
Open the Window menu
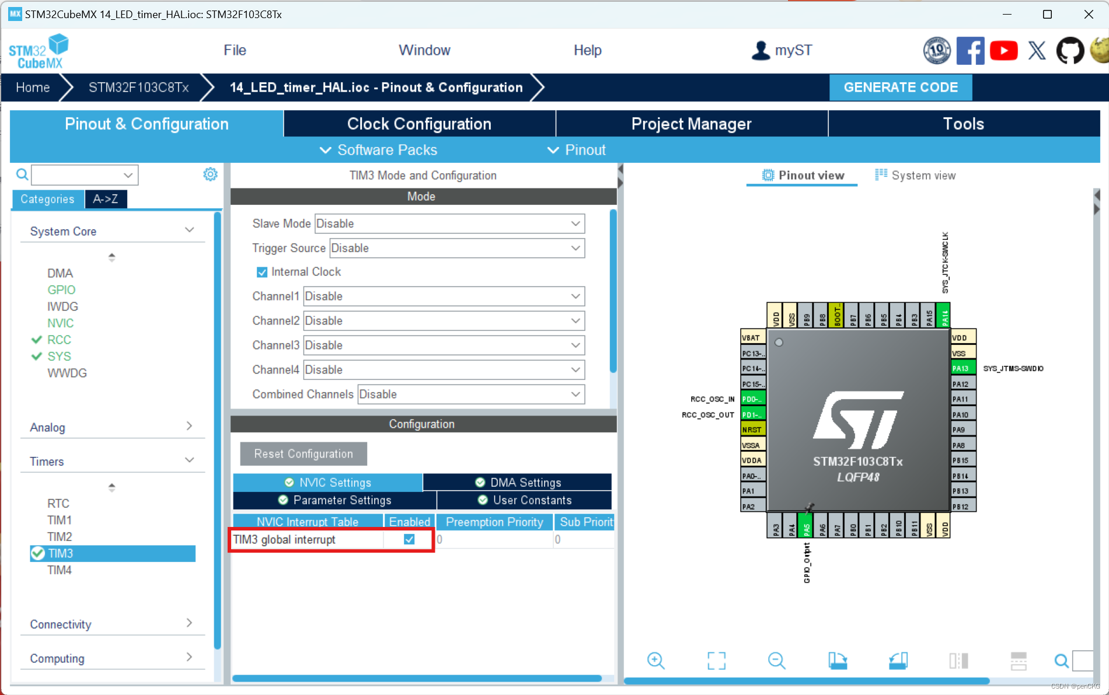[424, 50]
